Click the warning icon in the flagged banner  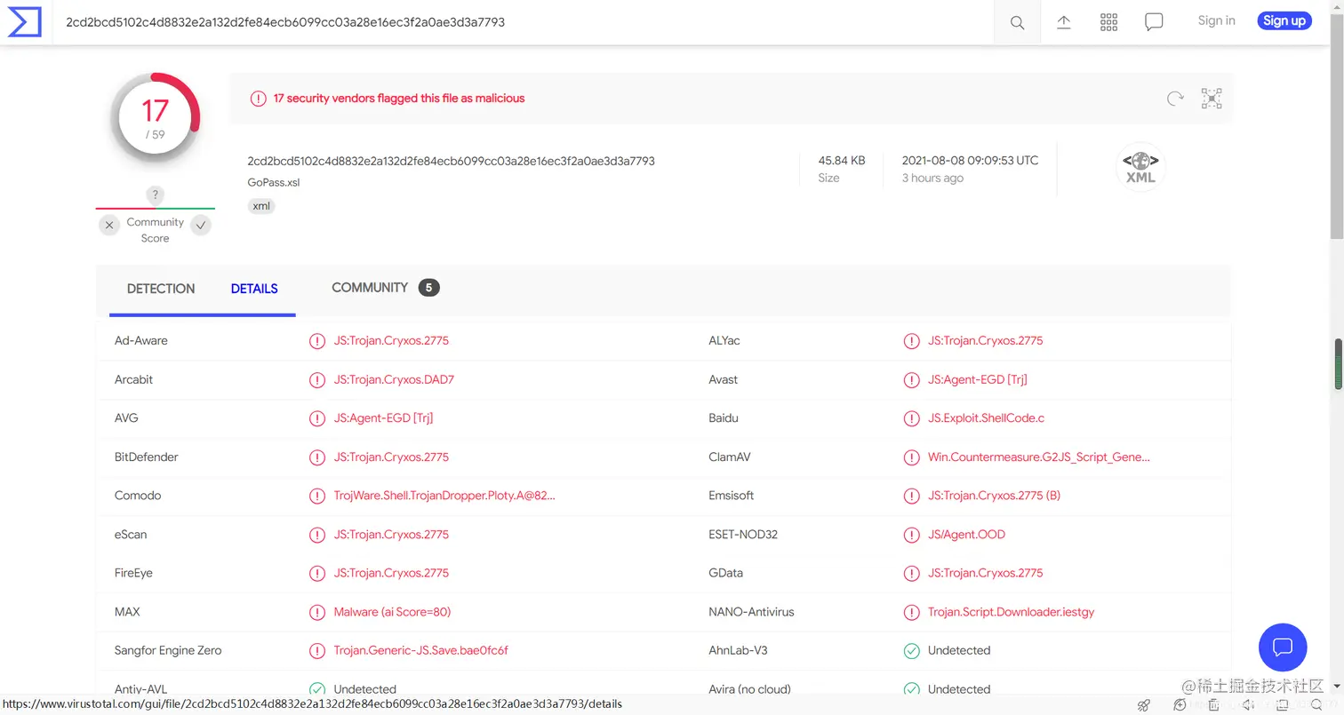tap(258, 99)
